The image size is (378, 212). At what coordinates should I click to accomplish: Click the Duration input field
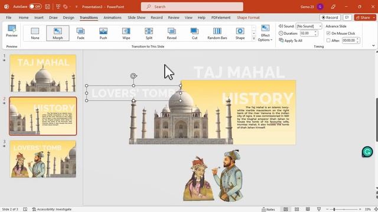tap(307, 33)
